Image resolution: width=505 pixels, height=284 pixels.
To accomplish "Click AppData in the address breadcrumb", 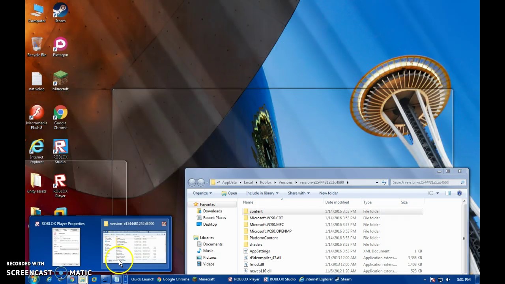I will [229, 183].
